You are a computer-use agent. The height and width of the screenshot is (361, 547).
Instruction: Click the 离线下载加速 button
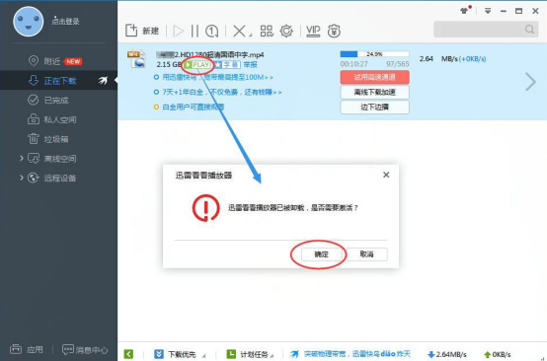coord(374,93)
